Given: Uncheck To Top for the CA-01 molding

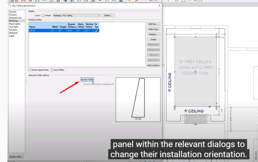Looking at the screenshot, I should pos(96,31).
